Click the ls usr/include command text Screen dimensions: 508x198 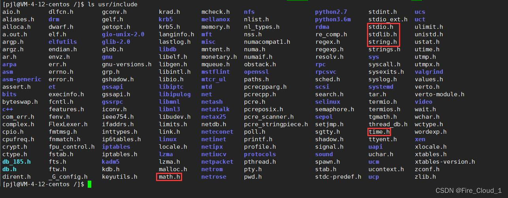(112, 4)
